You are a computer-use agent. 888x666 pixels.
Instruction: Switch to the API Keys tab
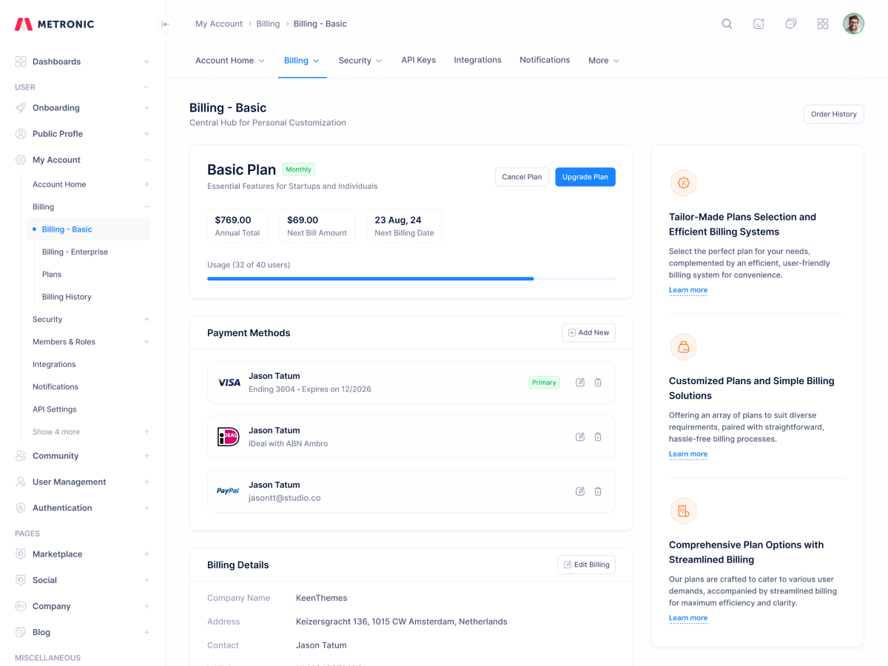coord(418,60)
